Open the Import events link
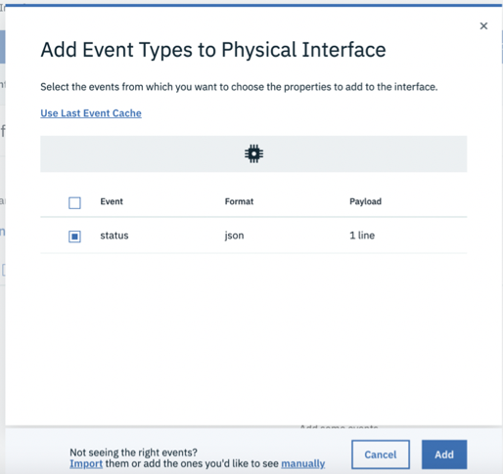503x474 pixels. pos(86,463)
